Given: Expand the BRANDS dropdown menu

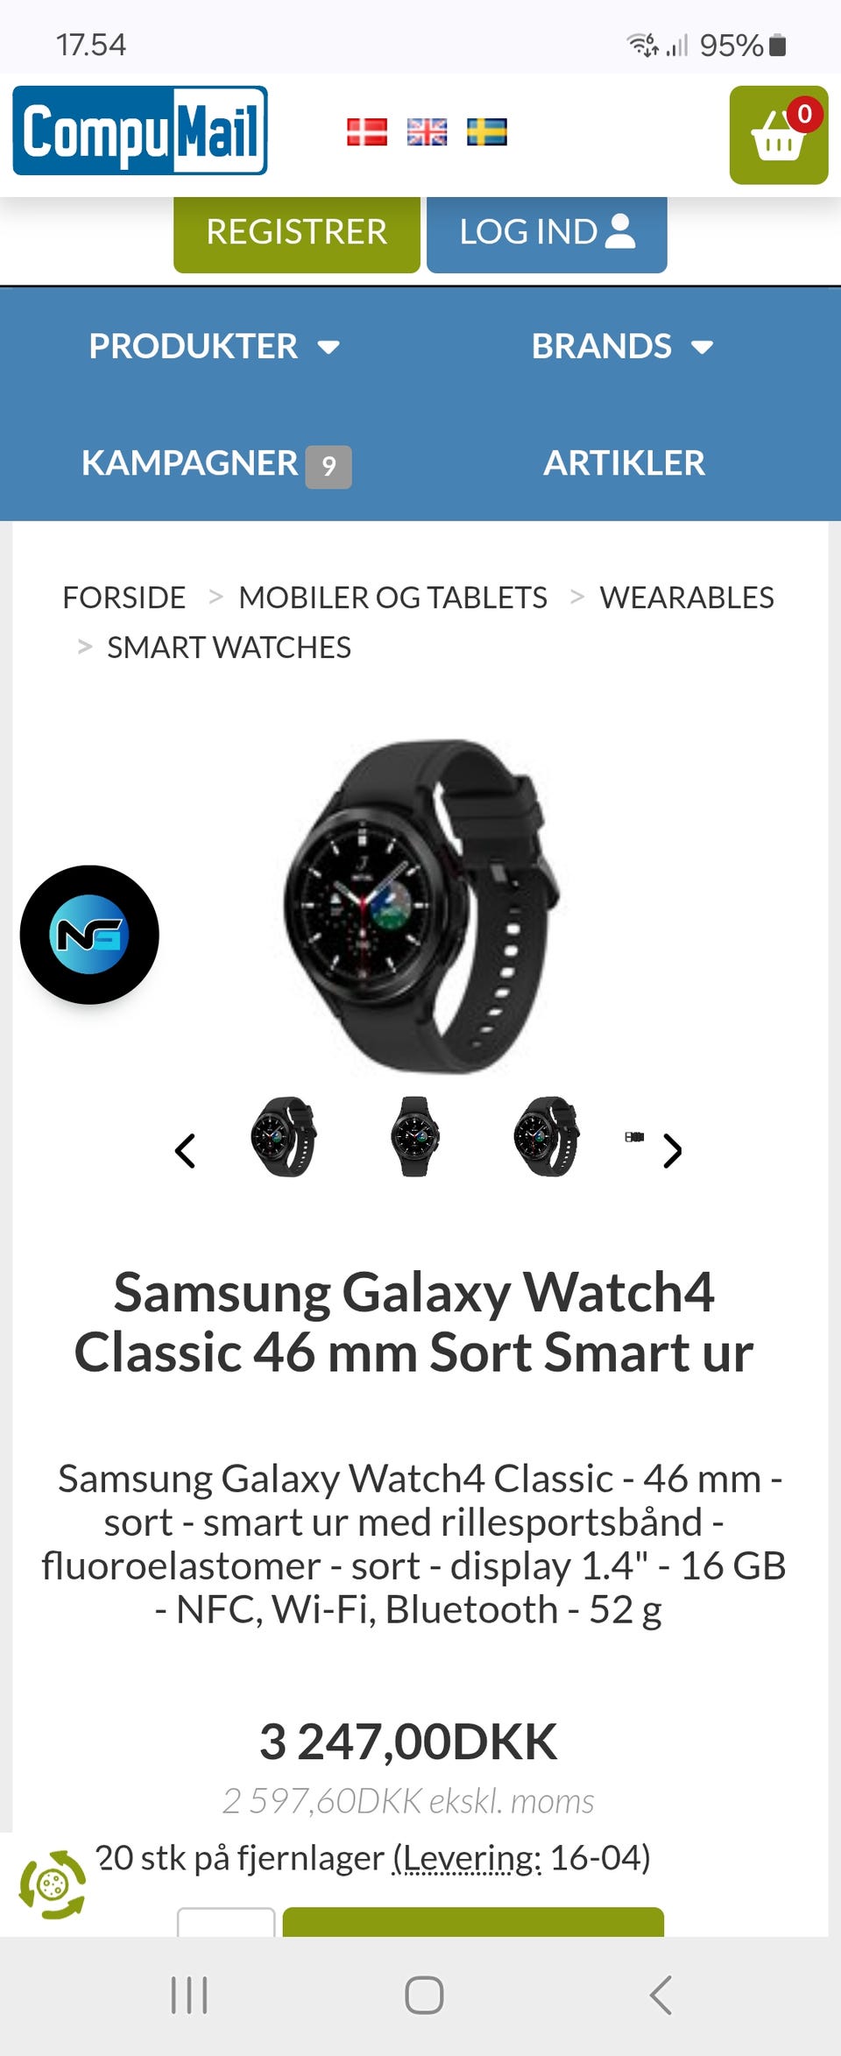Looking at the screenshot, I should coord(622,346).
